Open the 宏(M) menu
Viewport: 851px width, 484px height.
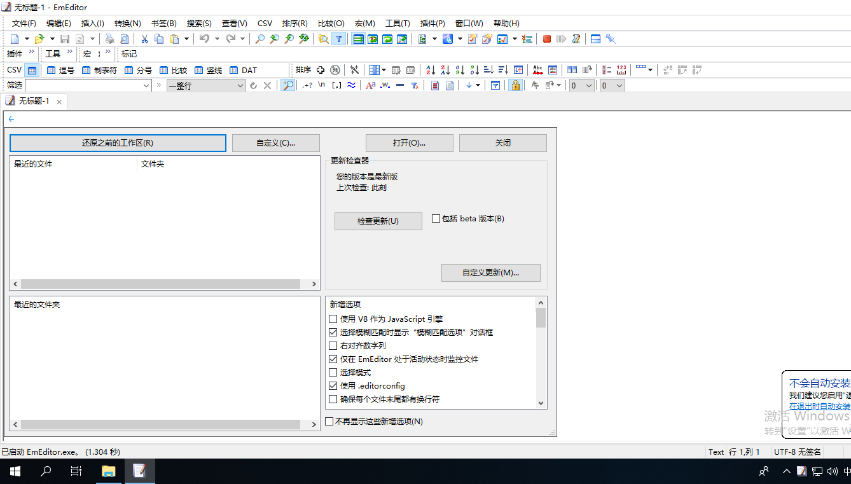coord(365,24)
